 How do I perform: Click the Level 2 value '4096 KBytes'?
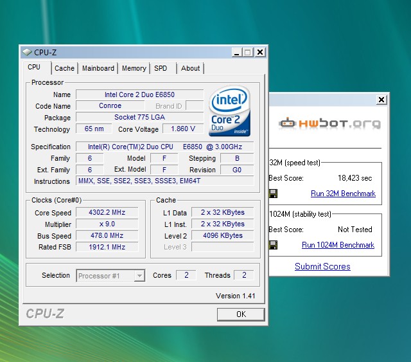223,235
